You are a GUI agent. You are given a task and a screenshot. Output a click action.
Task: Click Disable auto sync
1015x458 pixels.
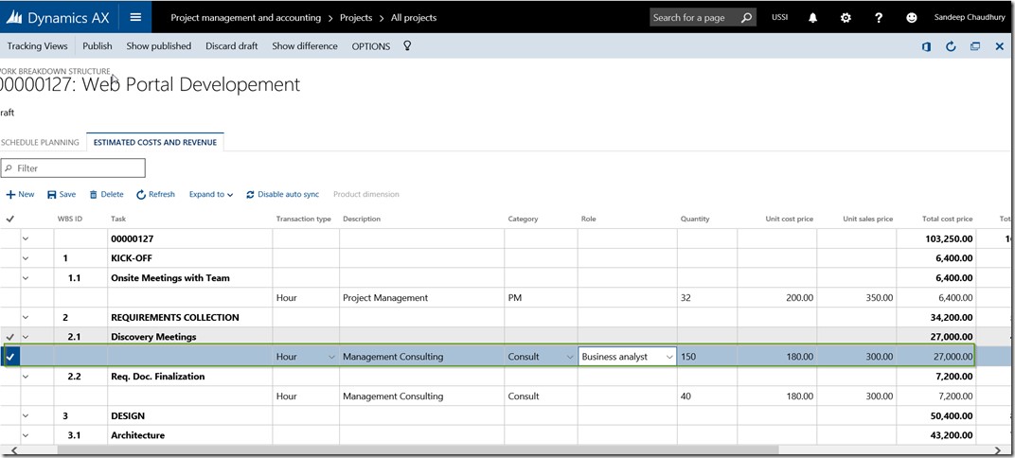coord(282,195)
